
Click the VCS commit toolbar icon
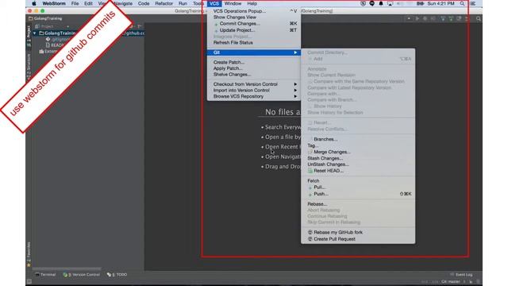click(x=451, y=19)
